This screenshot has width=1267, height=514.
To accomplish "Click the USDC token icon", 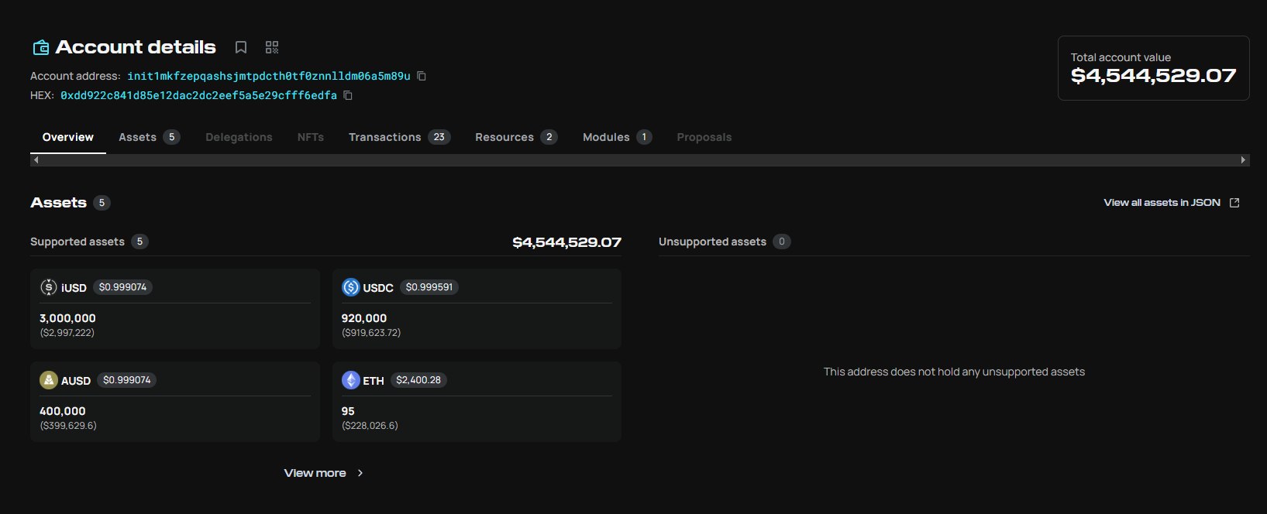I will pyautogui.click(x=351, y=287).
